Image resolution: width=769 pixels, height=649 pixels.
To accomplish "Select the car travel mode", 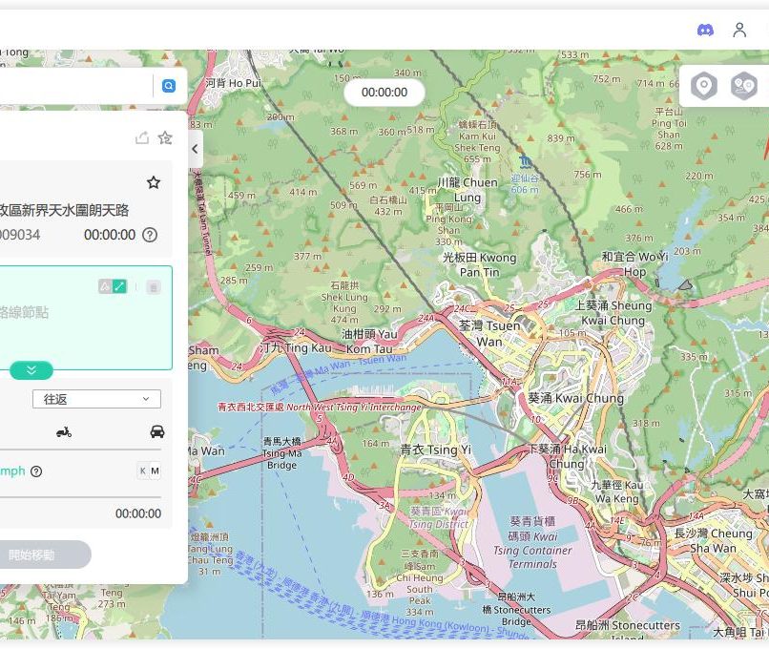I will (157, 431).
